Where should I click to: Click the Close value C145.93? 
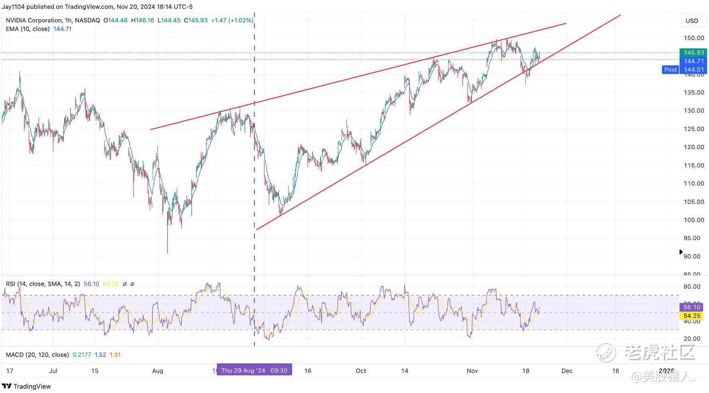click(196, 20)
